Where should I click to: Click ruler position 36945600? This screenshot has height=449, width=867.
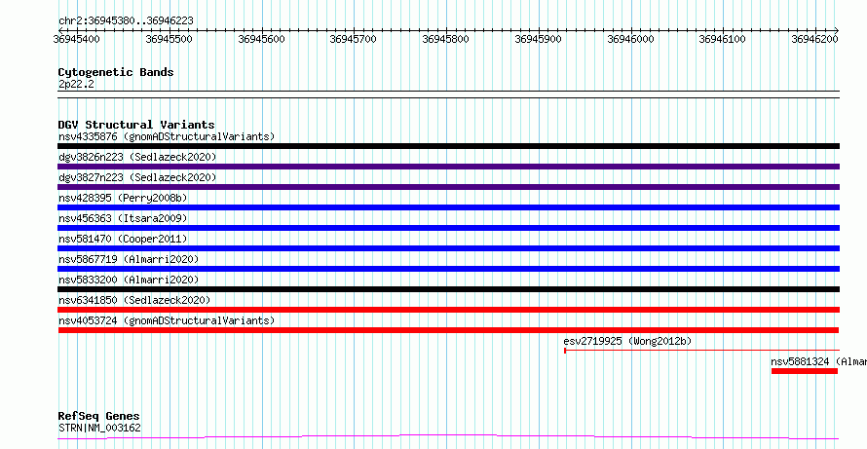pos(261,39)
